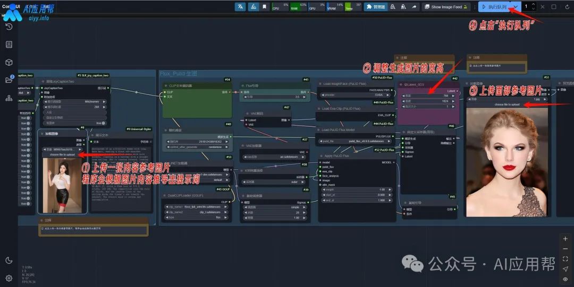Click the first cleanup icon right after 管理器
The height and width of the screenshot is (287, 574).
(x=393, y=6)
